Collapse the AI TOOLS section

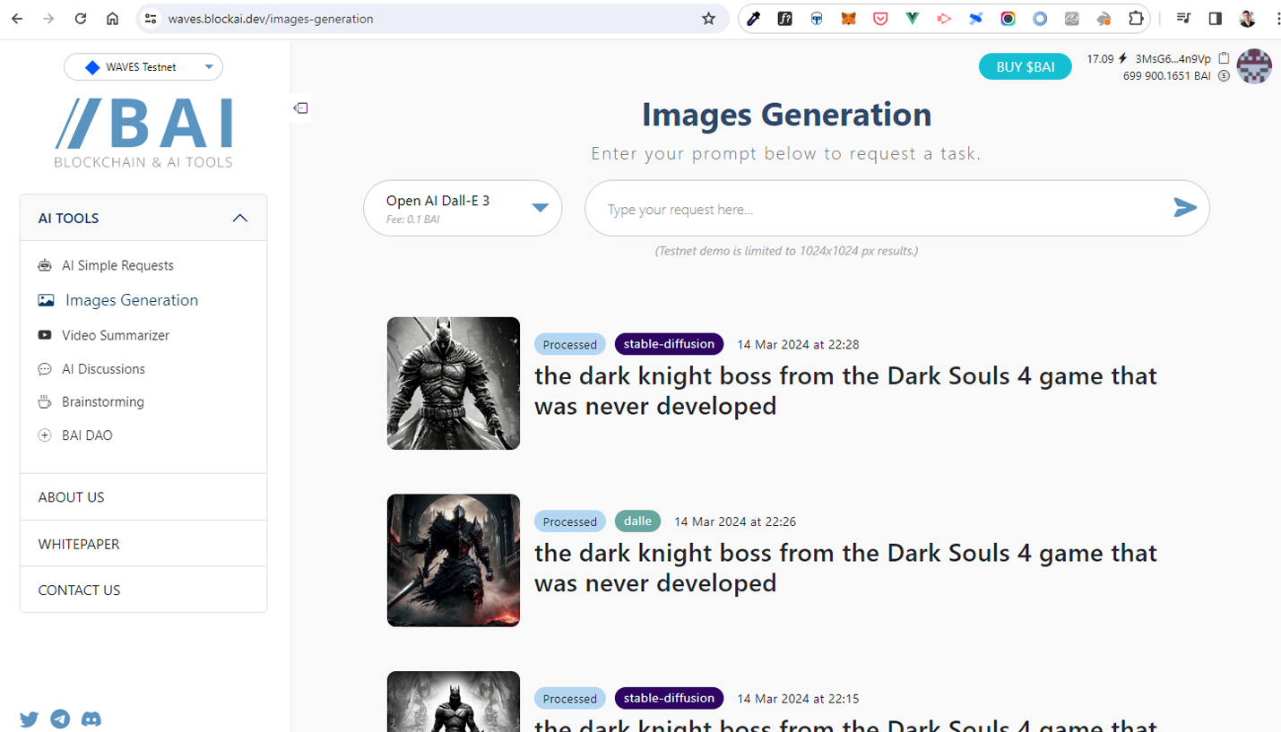(x=143, y=218)
